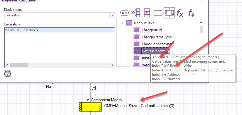Viewport: 242px width, 115px height.
Task: Click the right scroll arrow under Calculations
Action: (x=112, y=65)
